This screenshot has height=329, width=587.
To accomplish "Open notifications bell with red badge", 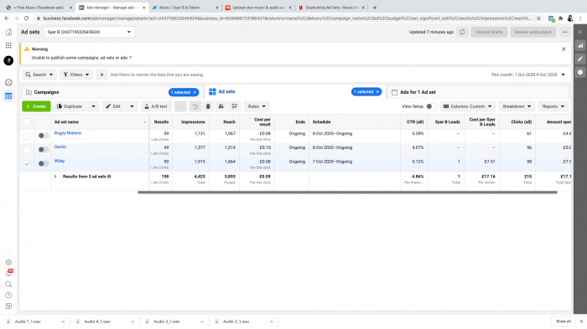I will point(8,273).
